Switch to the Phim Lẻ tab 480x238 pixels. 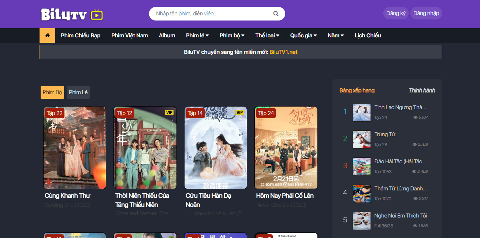click(x=78, y=92)
